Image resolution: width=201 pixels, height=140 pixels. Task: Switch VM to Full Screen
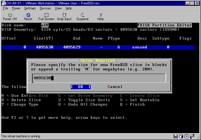(x=46, y=17)
